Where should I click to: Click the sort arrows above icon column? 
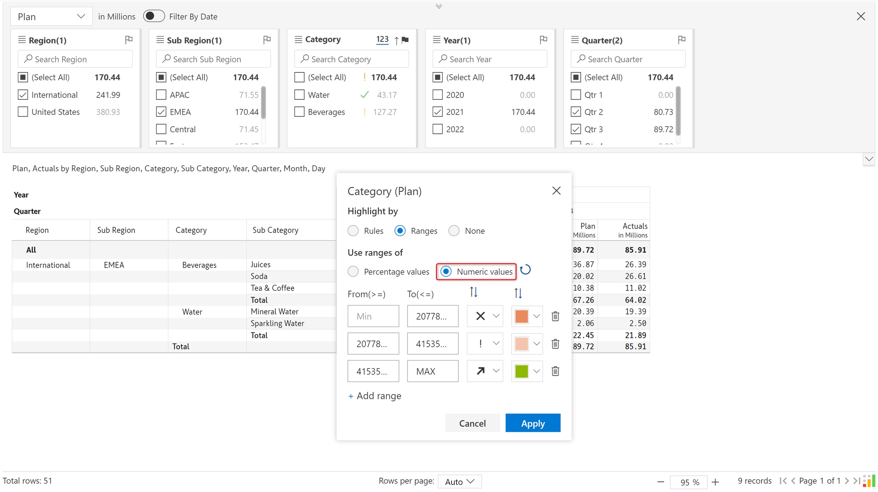click(x=473, y=292)
